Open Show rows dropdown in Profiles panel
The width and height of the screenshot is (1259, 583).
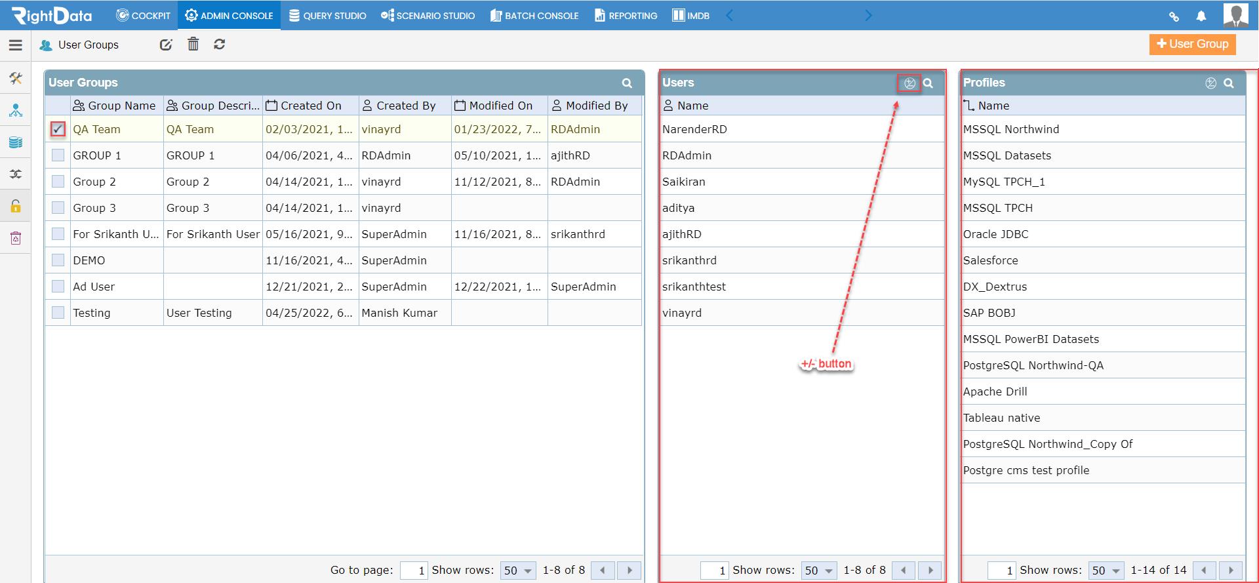[x=1106, y=571]
